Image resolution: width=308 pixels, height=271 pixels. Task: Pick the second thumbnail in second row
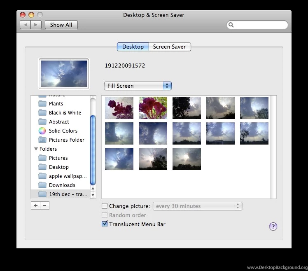(153, 133)
